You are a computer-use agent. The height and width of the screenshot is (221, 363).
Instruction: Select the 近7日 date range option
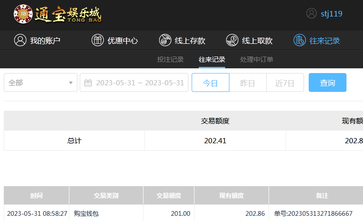[x=285, y=83]
